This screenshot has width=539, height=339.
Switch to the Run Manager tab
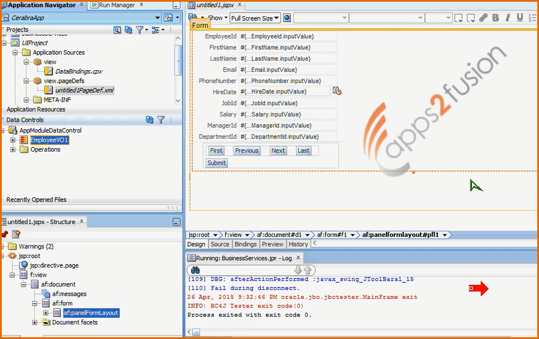[x=116, y=5]
